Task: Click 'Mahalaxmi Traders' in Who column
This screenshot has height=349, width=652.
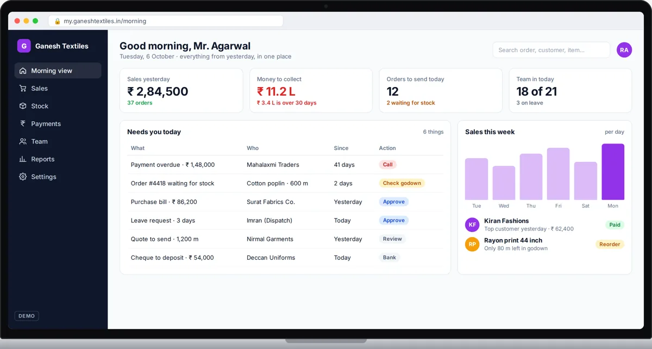Action: pos(273,165)
